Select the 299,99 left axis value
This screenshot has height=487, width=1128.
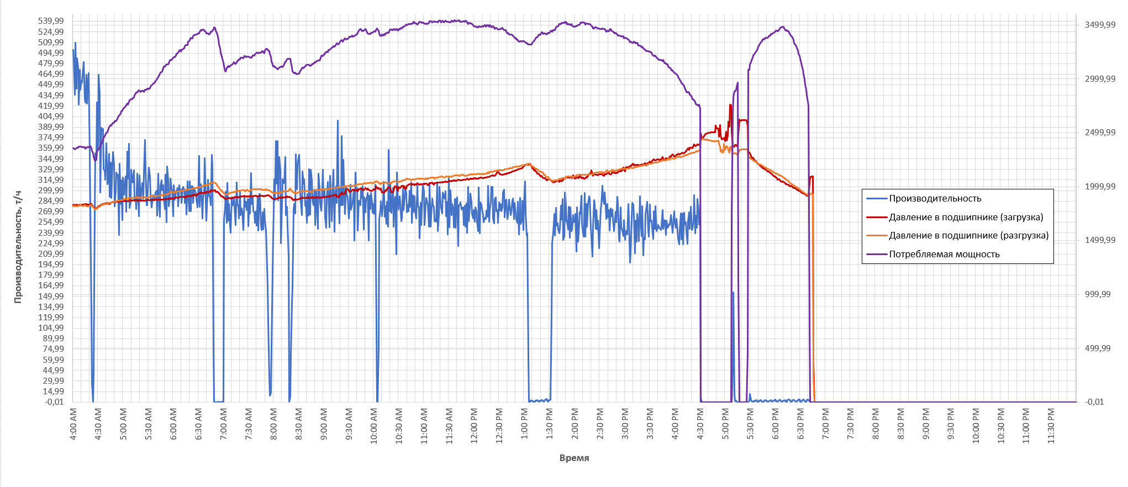pyautogui.click(x=51, y=190)
